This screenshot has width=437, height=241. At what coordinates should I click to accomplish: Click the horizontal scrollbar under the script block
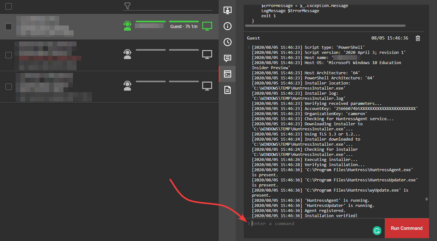point(325,26)
